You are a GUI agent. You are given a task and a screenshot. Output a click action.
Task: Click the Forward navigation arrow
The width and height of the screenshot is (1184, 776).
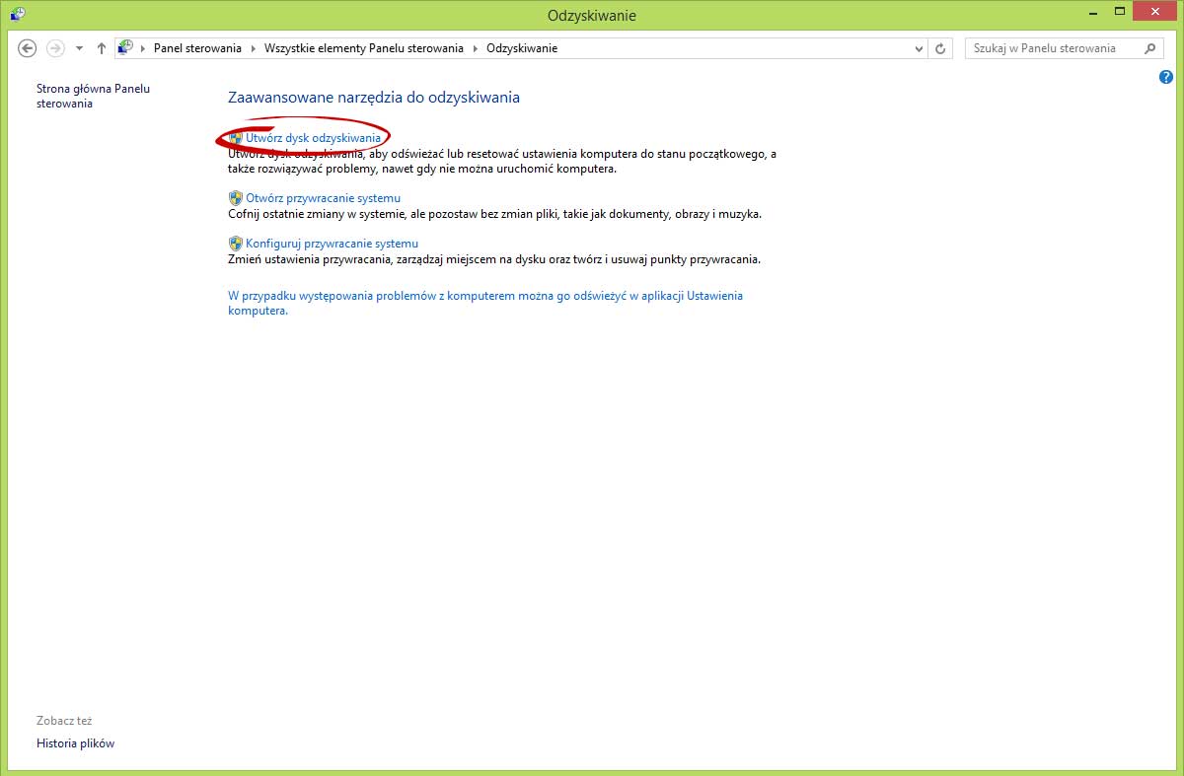(55, 48)
